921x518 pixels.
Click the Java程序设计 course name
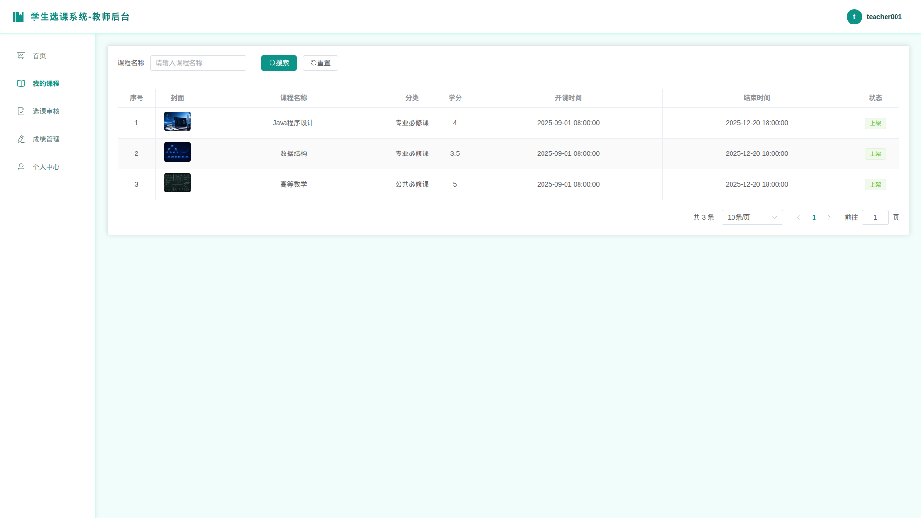point(293,123)
